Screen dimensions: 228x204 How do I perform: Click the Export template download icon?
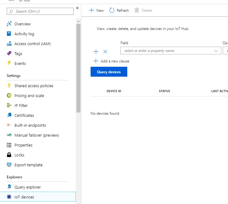(x=9, y=165)
